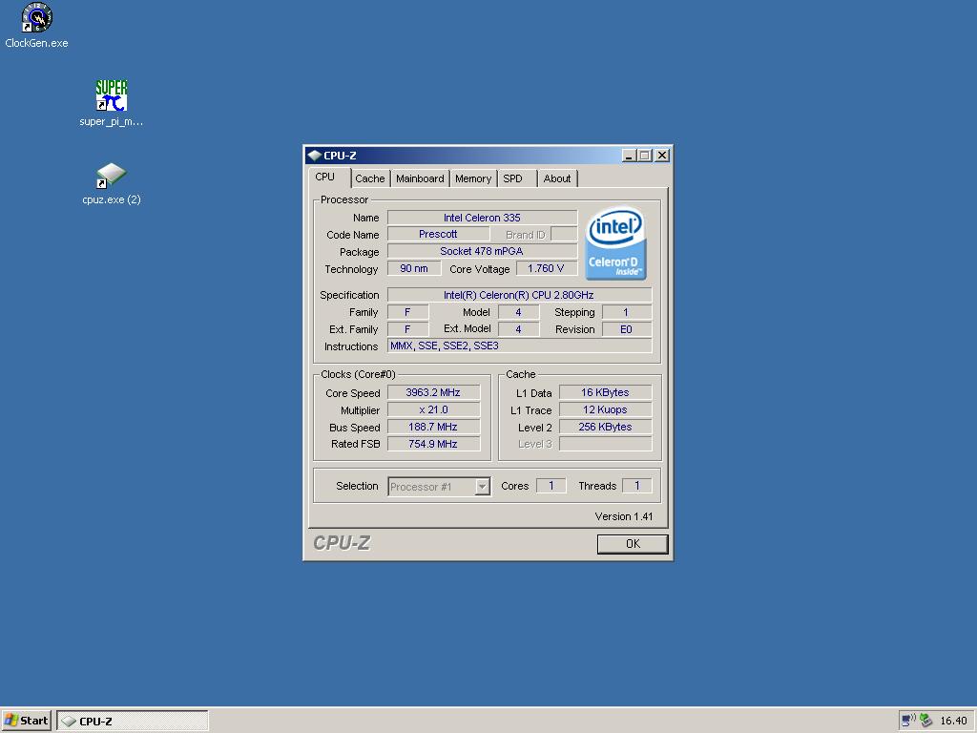Click the CPU-Z title bar icon
Image resolution: width=977 pixels, height=733 pixels.
coord(315,156)
